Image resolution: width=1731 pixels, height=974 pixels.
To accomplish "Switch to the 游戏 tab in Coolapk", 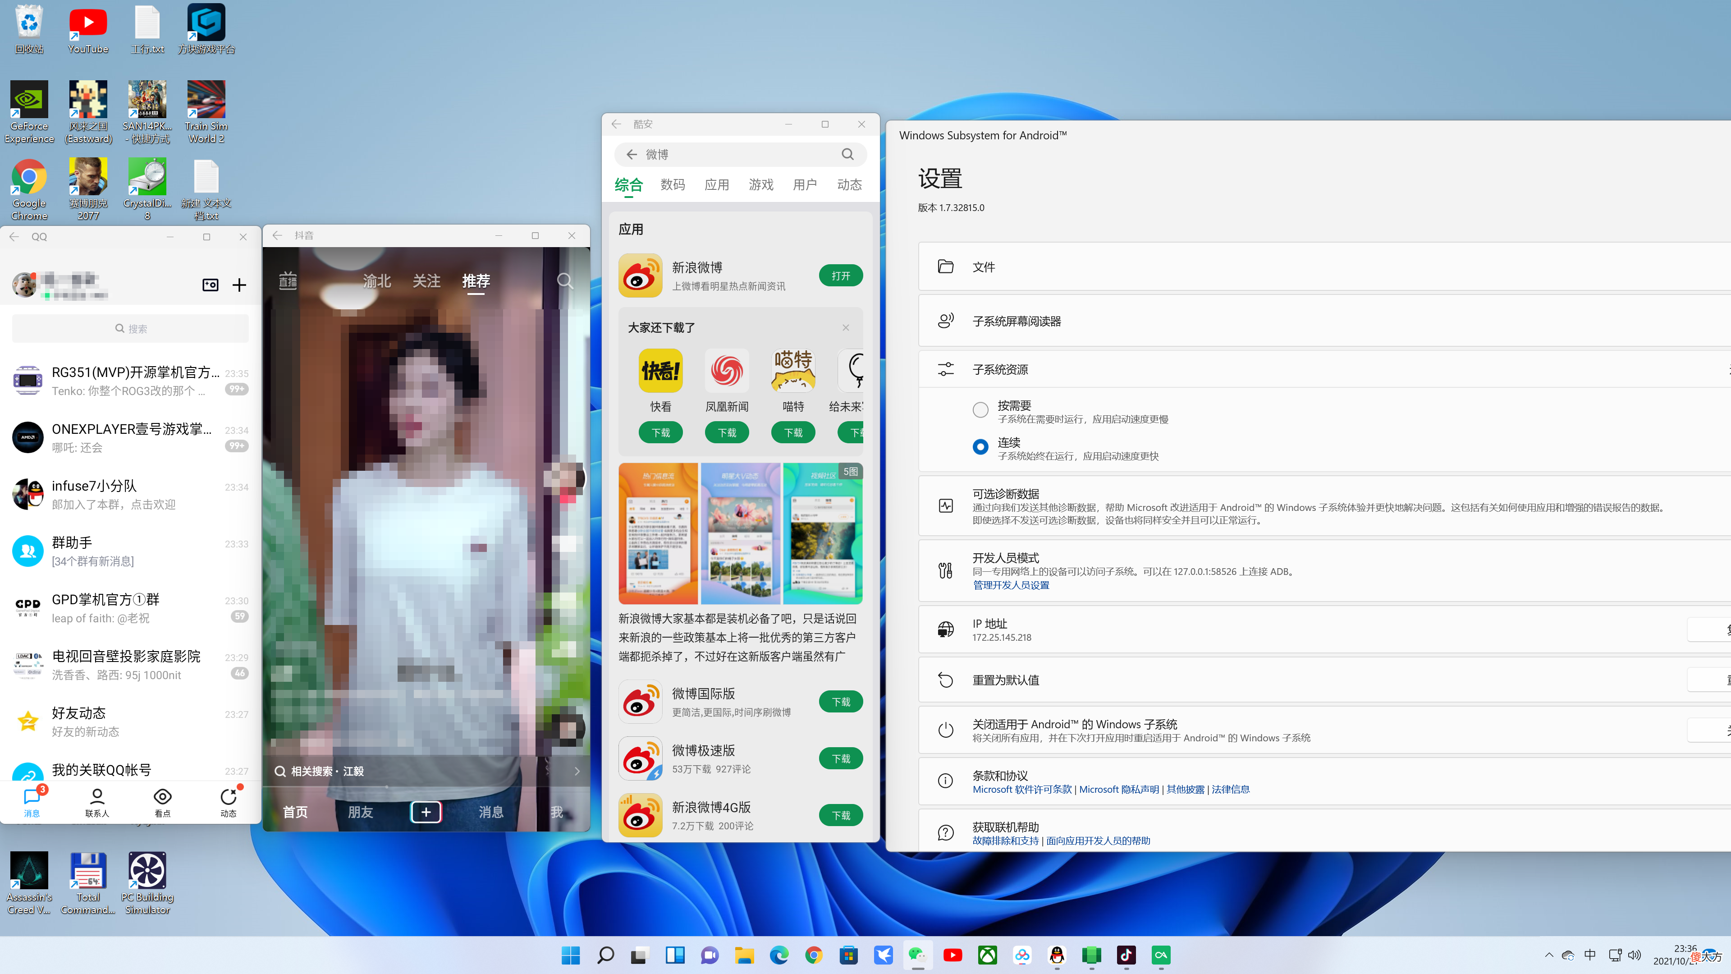I will (x=761, y=185).
